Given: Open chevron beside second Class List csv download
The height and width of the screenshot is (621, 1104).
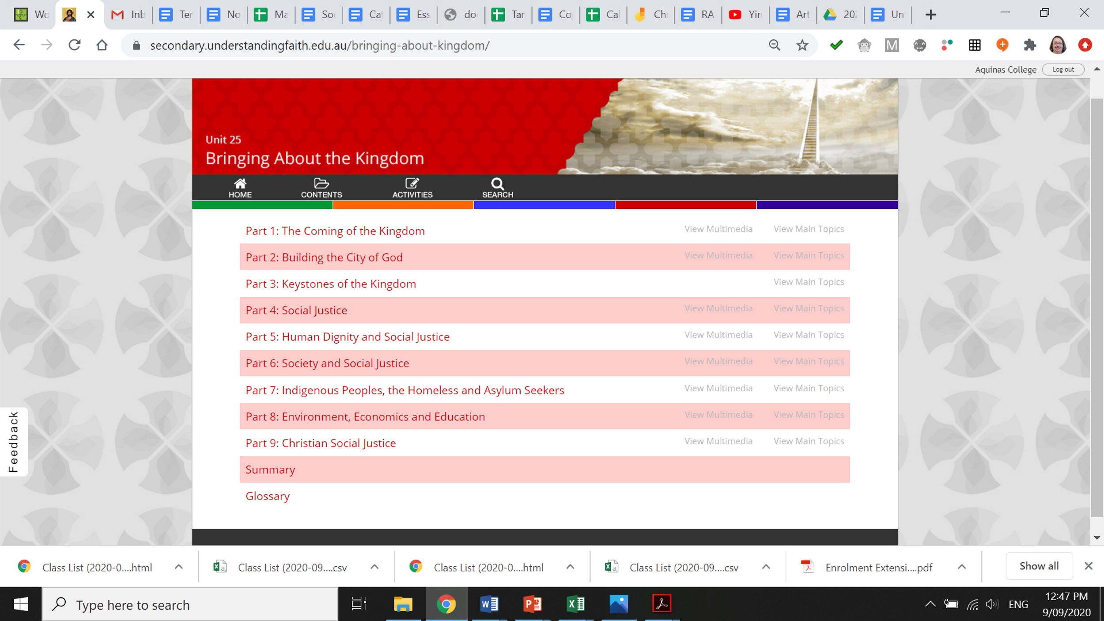Looking at the screenshot, I should tap(766, 567).
